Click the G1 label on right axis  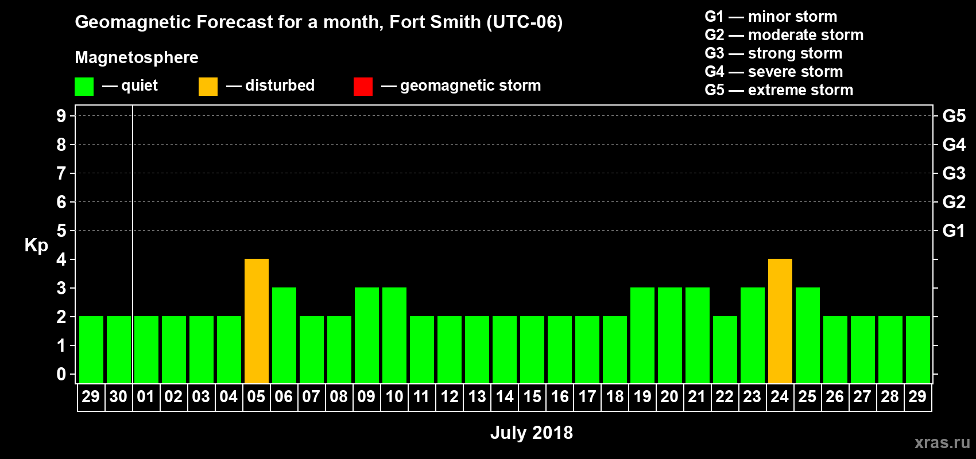954,231
